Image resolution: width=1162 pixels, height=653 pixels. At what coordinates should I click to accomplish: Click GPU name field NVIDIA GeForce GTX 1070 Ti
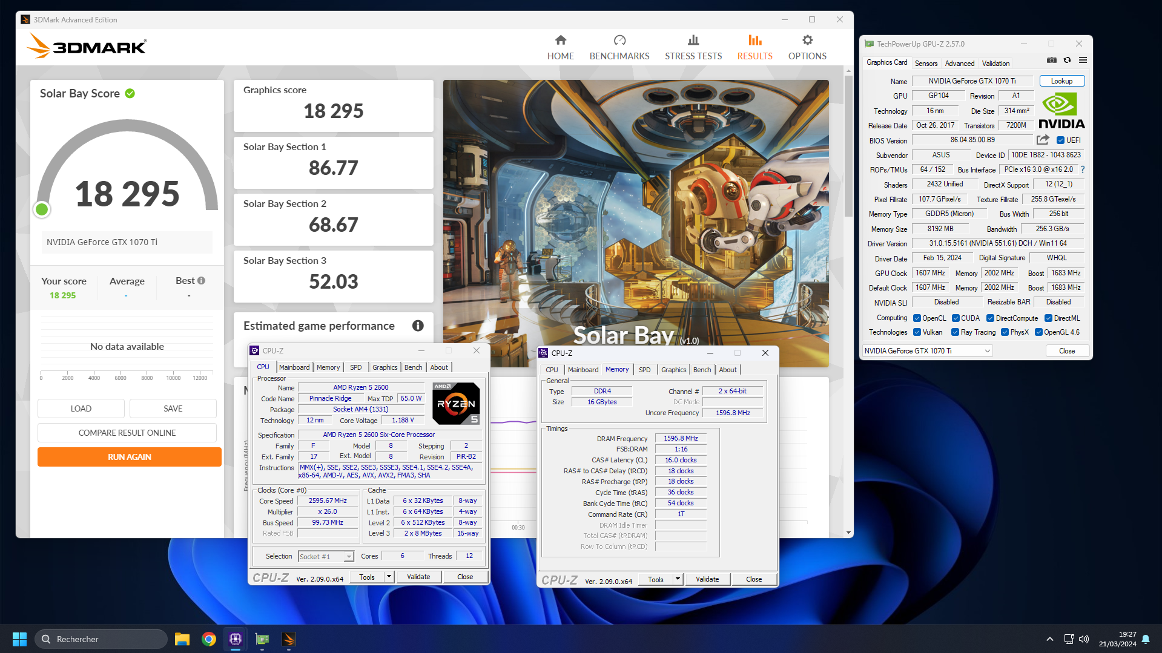[x=973, y=81]
